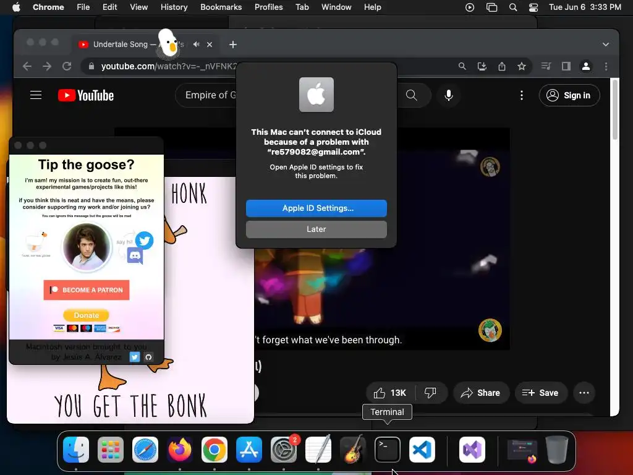Image resolution: width=633 pixels, height=475 pixels.
Task: Open the goose window Twitter bird icon
Action: [x=144, y=241]
